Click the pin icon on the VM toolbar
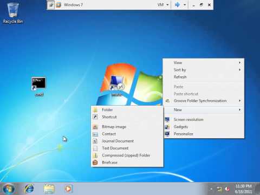This screenshot has width=260, height=195. tap(51, 5)
